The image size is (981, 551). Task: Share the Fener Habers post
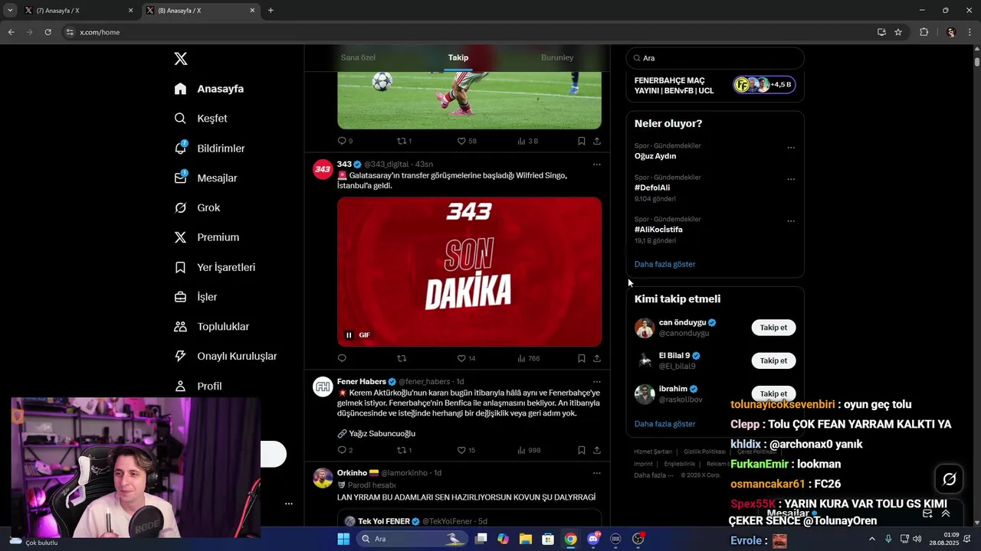(597, 450)
